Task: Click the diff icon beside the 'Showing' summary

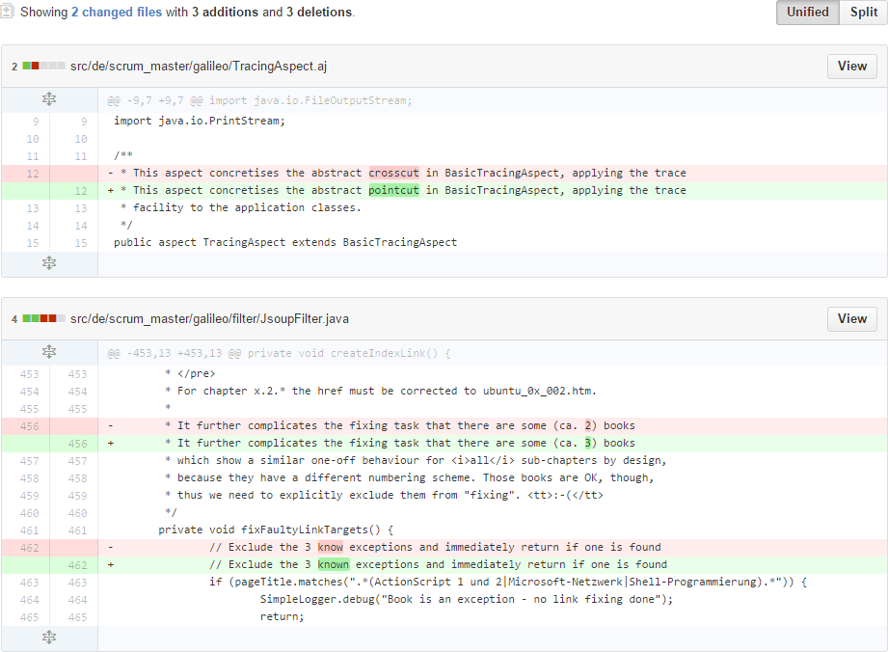Action: pos(8,13)
